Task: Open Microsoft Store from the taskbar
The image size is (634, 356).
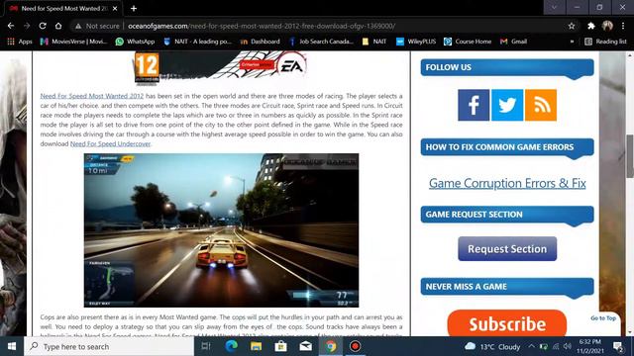Action: (281, 346)
